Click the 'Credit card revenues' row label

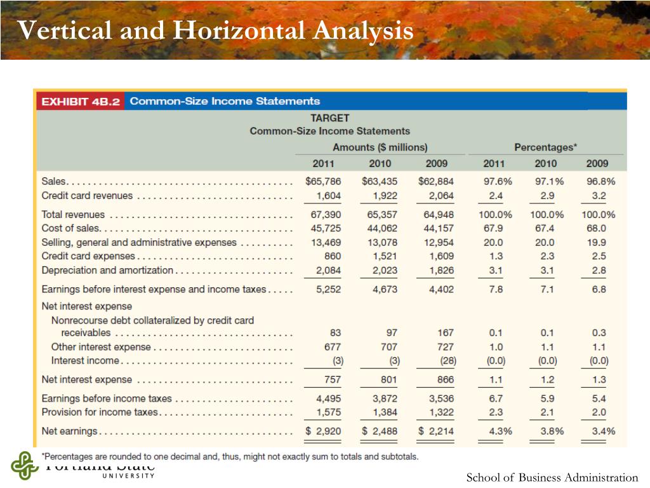click(x=87, y=196)
